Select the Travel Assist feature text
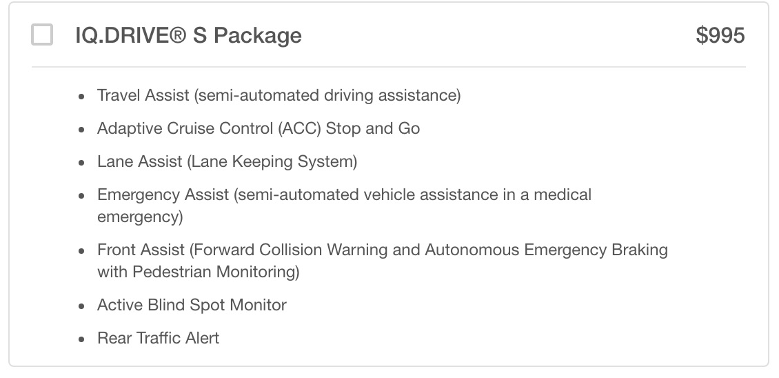The height and width of the screenshot is (378, 779). click(x=279, y=95)
